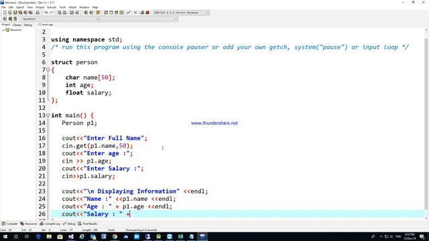Click the Save All toolbar icon
This screenshot has height=241, width=429.
(x=20, y=13)
